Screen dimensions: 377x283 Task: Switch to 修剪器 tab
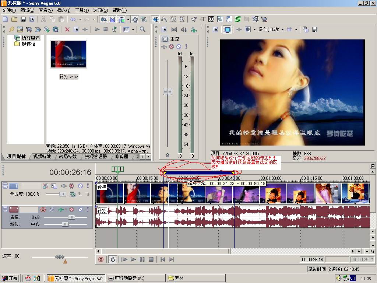tap(121, 156)
